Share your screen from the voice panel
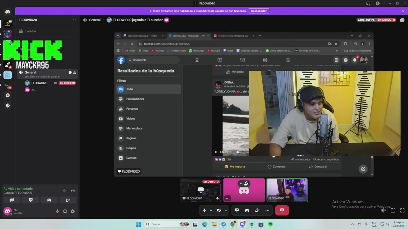Screen dimensions: 408x229 [x=31, y=200]
